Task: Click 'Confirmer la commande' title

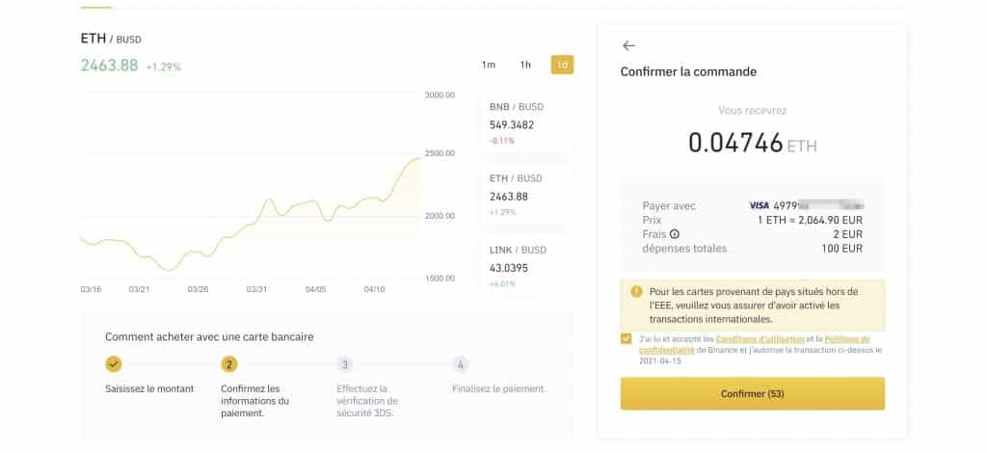Action: coord(688,71)
